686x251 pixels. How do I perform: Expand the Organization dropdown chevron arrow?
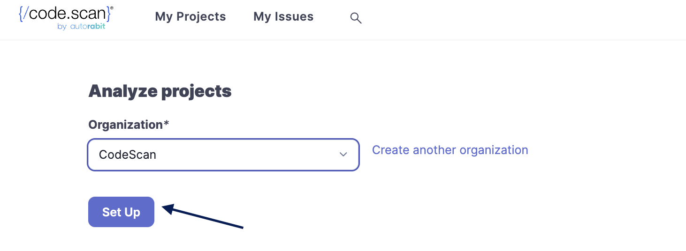[x=343, y=155]
